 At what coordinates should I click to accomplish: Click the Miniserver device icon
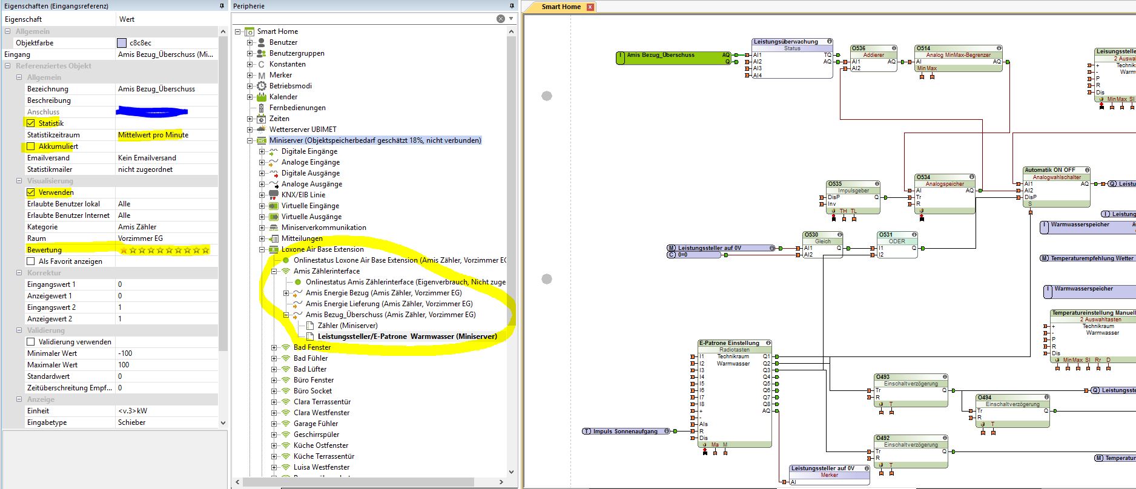coord(262,140)
